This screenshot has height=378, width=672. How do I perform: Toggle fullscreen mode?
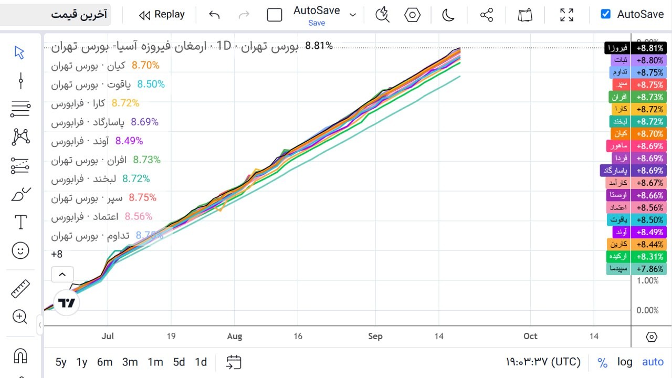point(566,15)
